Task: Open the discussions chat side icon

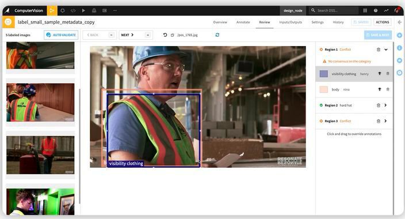Action: [x=399, y=61]
